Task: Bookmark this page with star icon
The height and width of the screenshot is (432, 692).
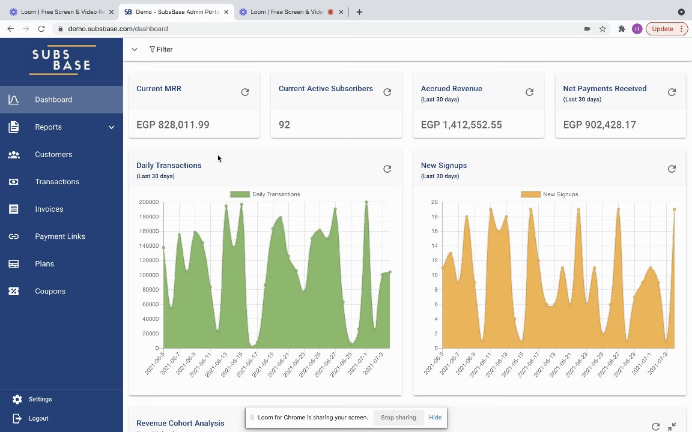Action: [602, 29]
